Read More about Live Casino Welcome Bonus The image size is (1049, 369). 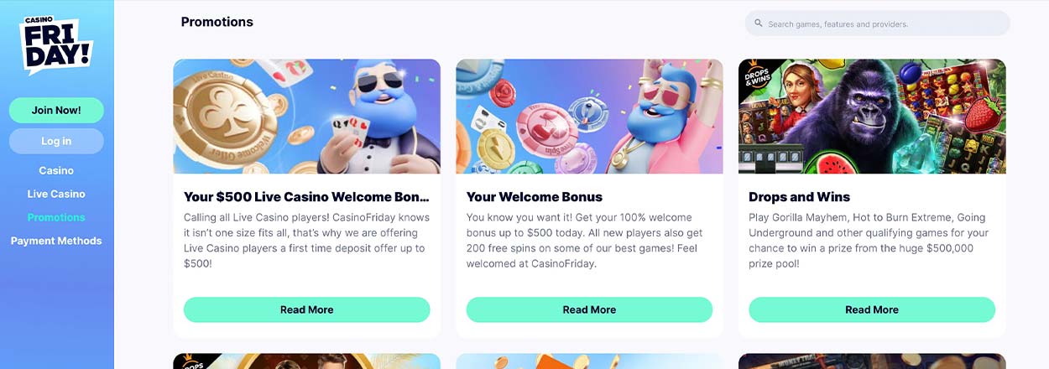point(307,309)
